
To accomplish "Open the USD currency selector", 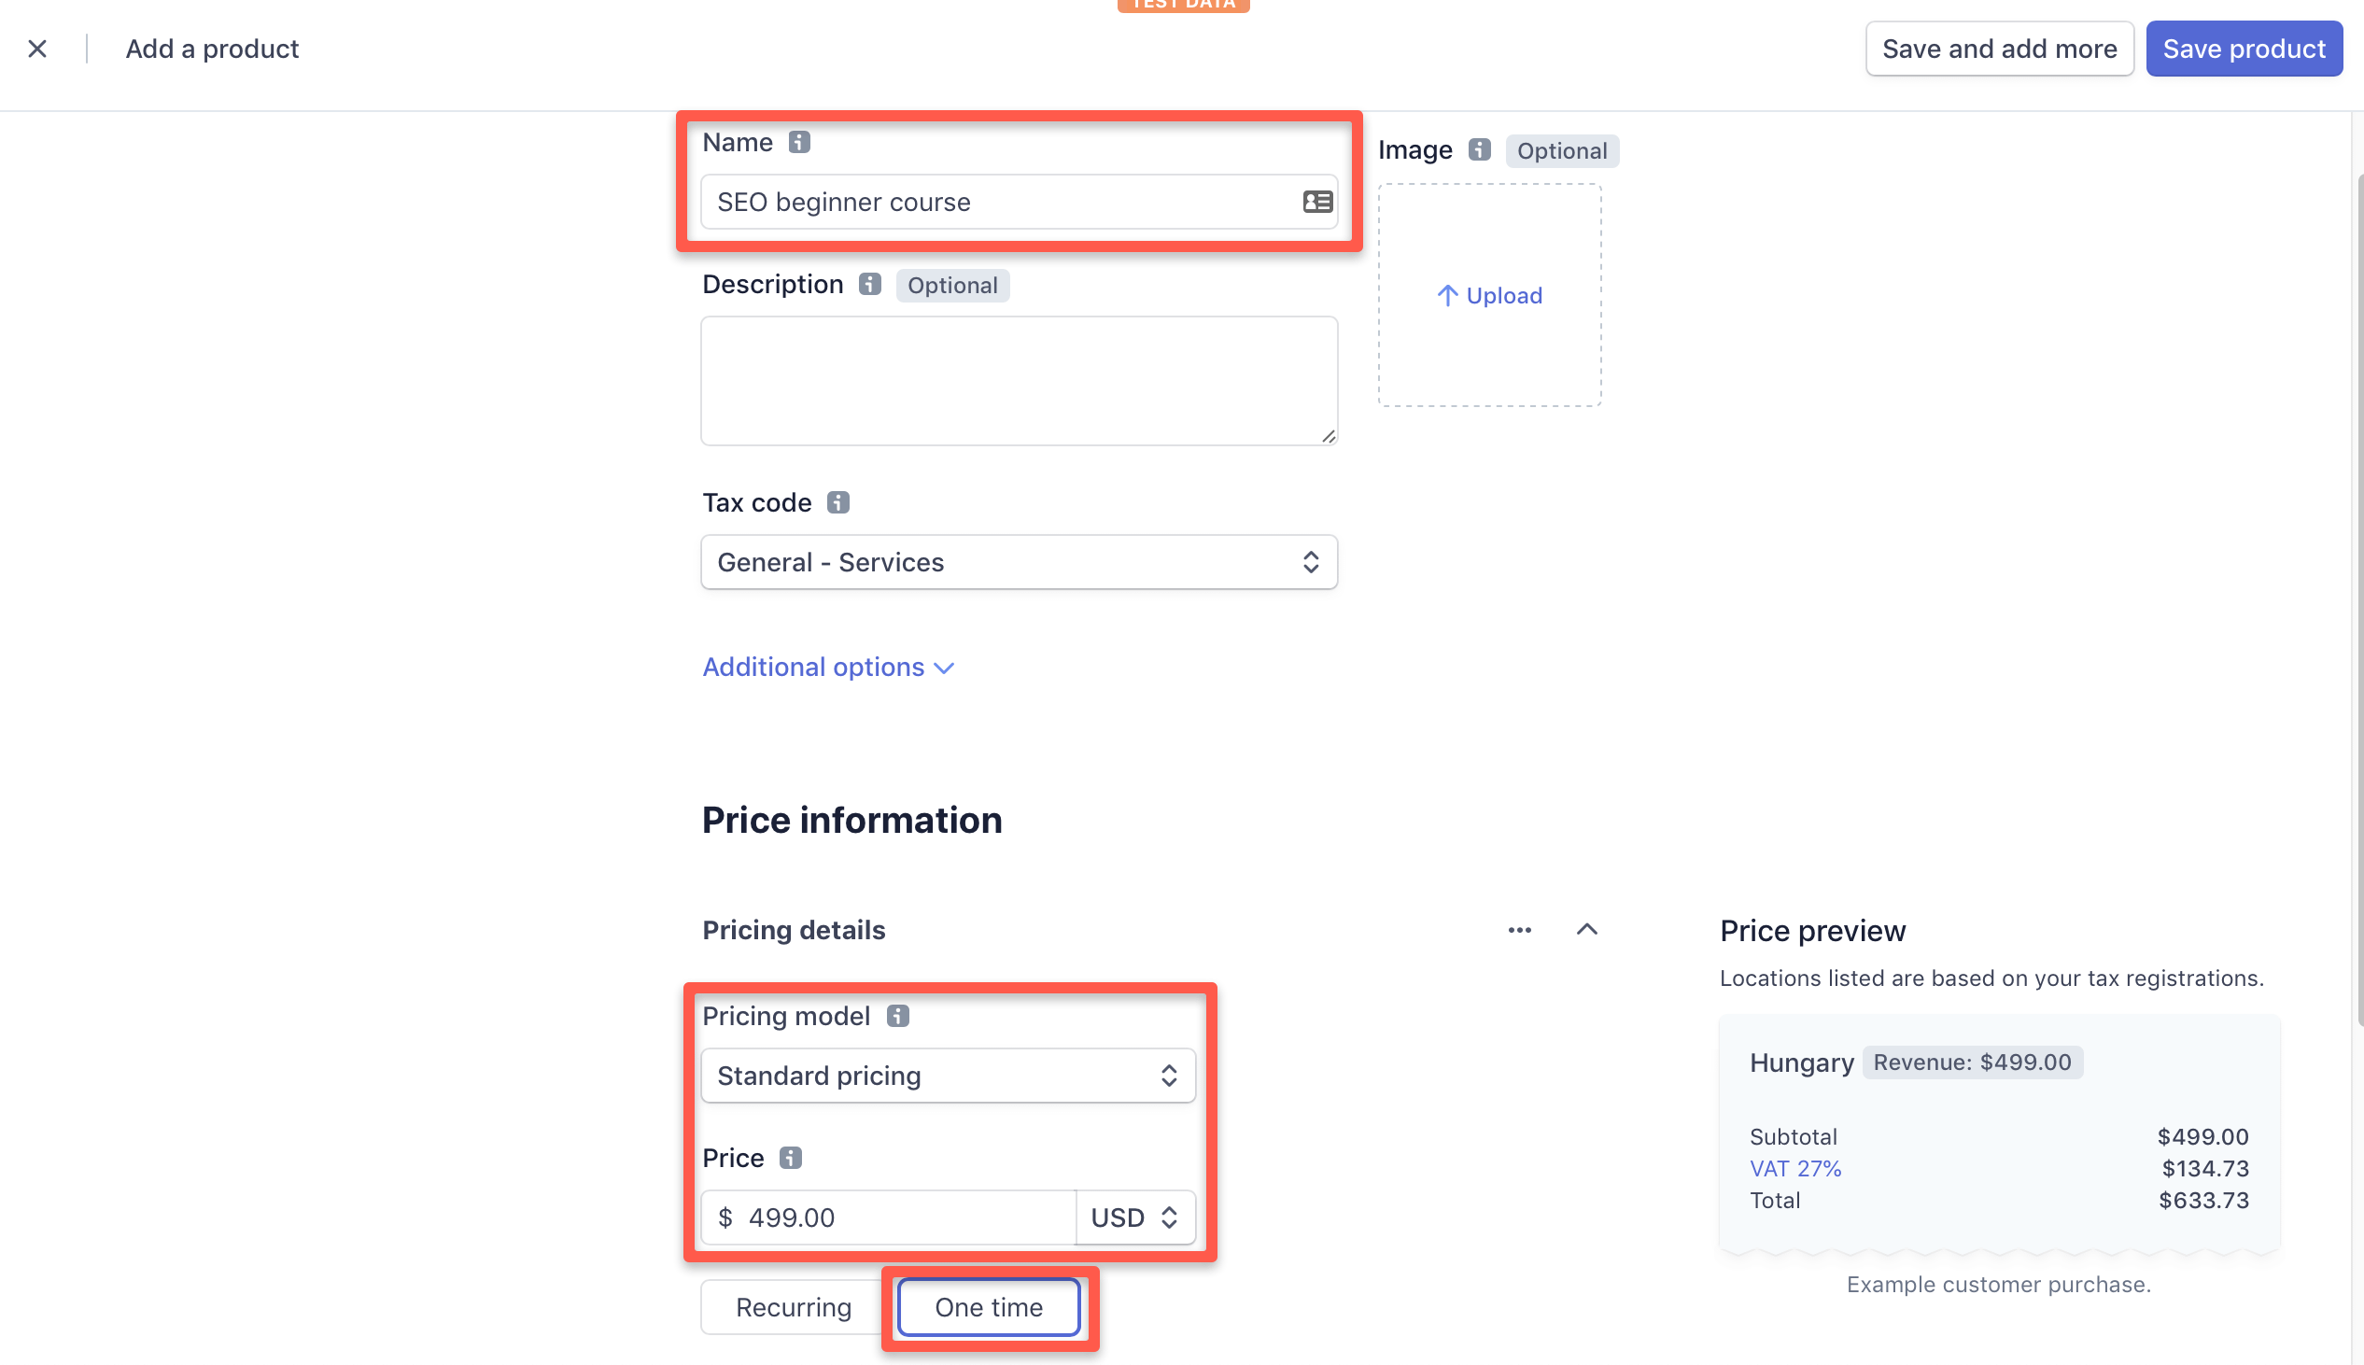I will coord(1133,1217).
